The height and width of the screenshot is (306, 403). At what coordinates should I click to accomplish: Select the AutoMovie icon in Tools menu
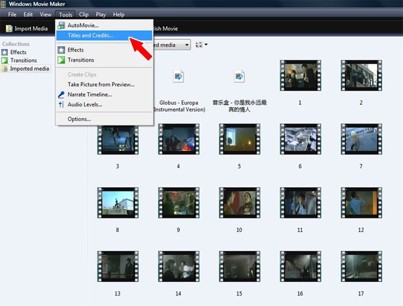tap(62, 25)
